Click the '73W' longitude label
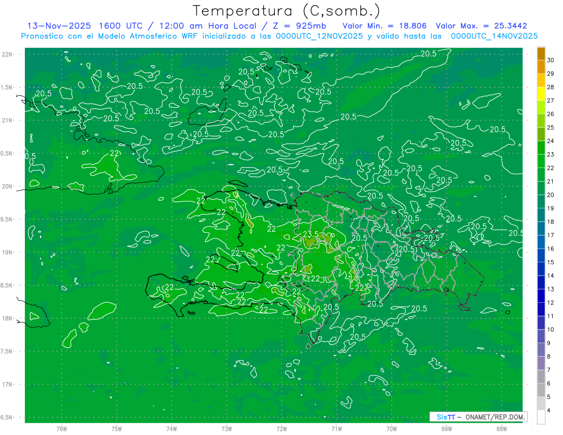The image size is (563, 435). click(x=227, y=428)
